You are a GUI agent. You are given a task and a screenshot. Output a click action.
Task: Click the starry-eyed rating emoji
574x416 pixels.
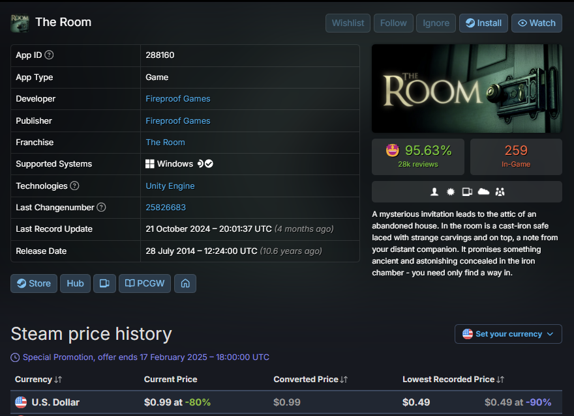393,150
